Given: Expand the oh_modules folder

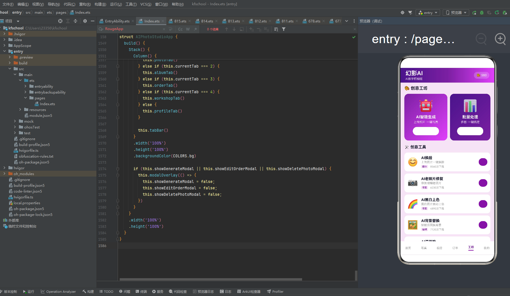Looking at the screenshot, I should coord(4,174).
